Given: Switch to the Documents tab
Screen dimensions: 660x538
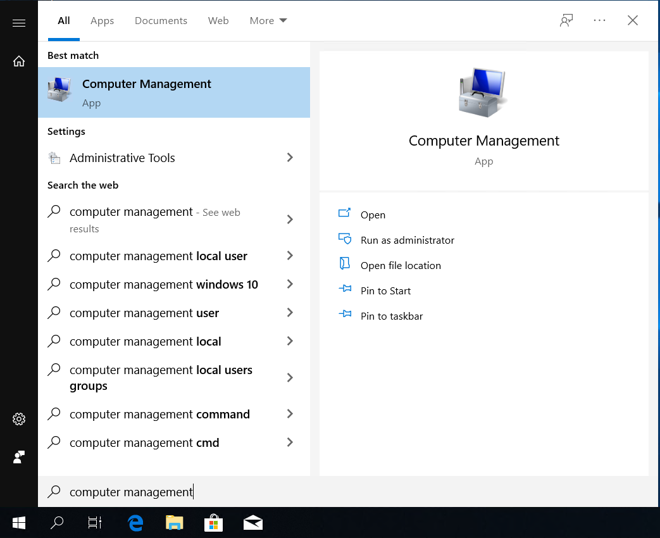Looking at the screenshot, I should coord(161,20).
